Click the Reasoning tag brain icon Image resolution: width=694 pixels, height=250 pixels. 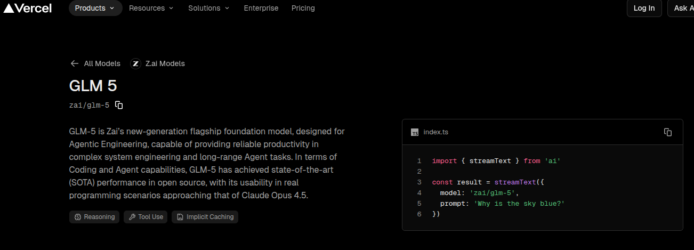coord(77,217)
